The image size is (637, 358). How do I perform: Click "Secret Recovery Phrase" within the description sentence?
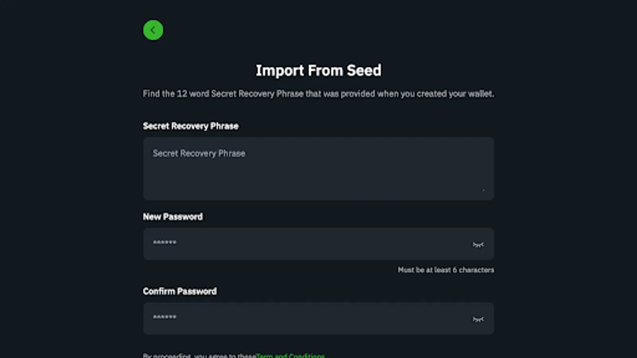pos(257,94)
